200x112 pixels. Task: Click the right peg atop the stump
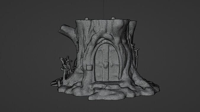pos(113,18)
